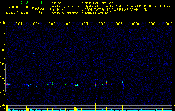The image size is (175, 111).
Task: Click the Ogata-vill. Akita-Pref. JAPAN location text
Action: (x=109, y=6)
